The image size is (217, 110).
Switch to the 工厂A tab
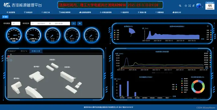tap(24, 51)
